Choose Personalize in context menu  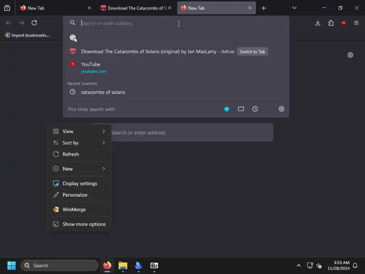tap(79, 195)
